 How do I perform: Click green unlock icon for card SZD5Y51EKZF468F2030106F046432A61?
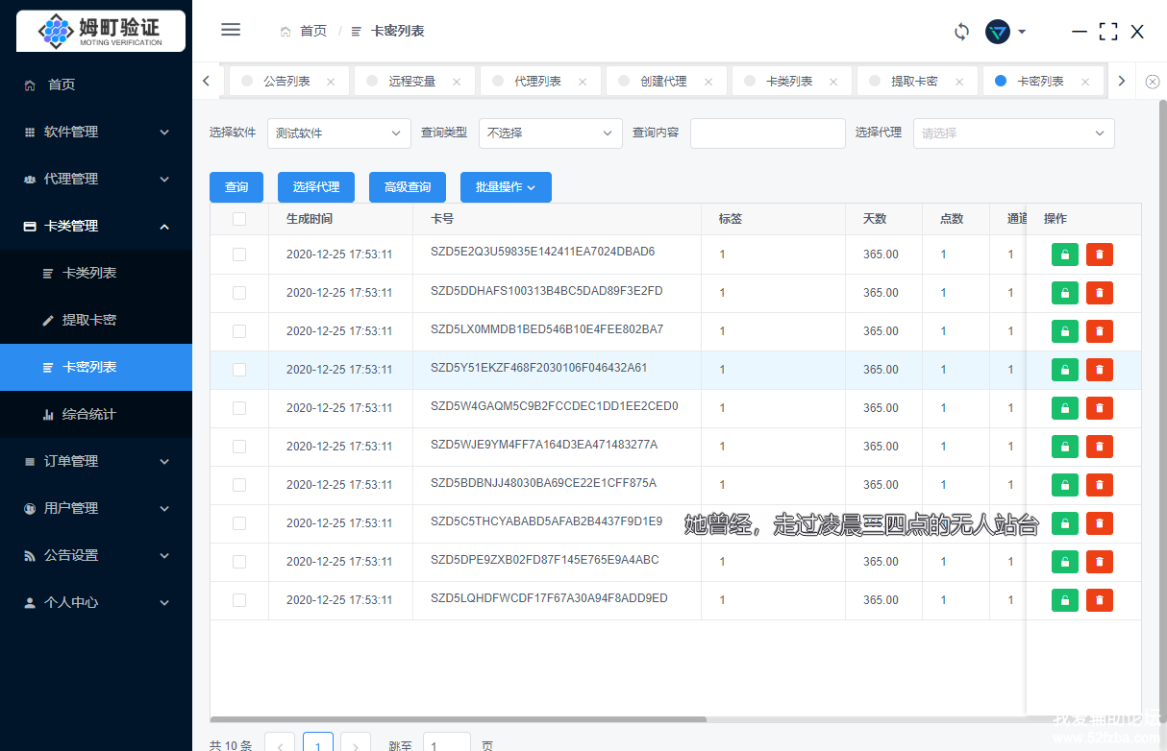pyautogui.click(x=1065, y=370)
